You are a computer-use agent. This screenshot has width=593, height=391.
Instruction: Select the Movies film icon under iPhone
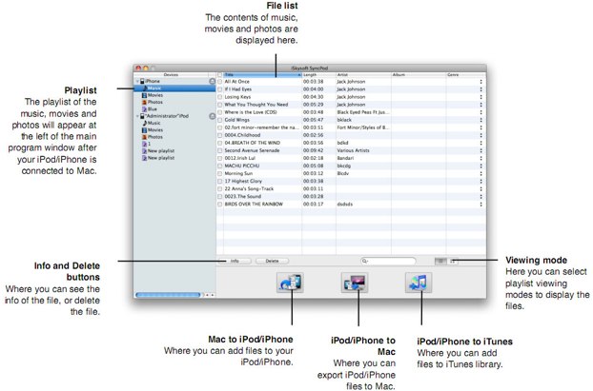click(145, 95)
